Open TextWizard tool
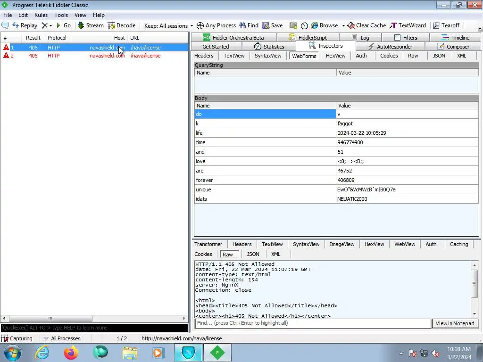The height and width of the screenshot is (362, 483). pyautogui.click(x=408, y=25)
